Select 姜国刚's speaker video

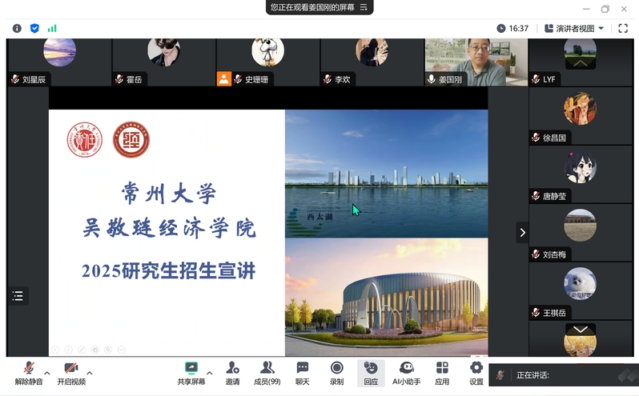(476, 62)
